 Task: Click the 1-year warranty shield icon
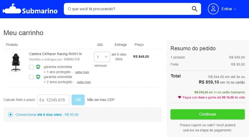[x=38, y=67]
